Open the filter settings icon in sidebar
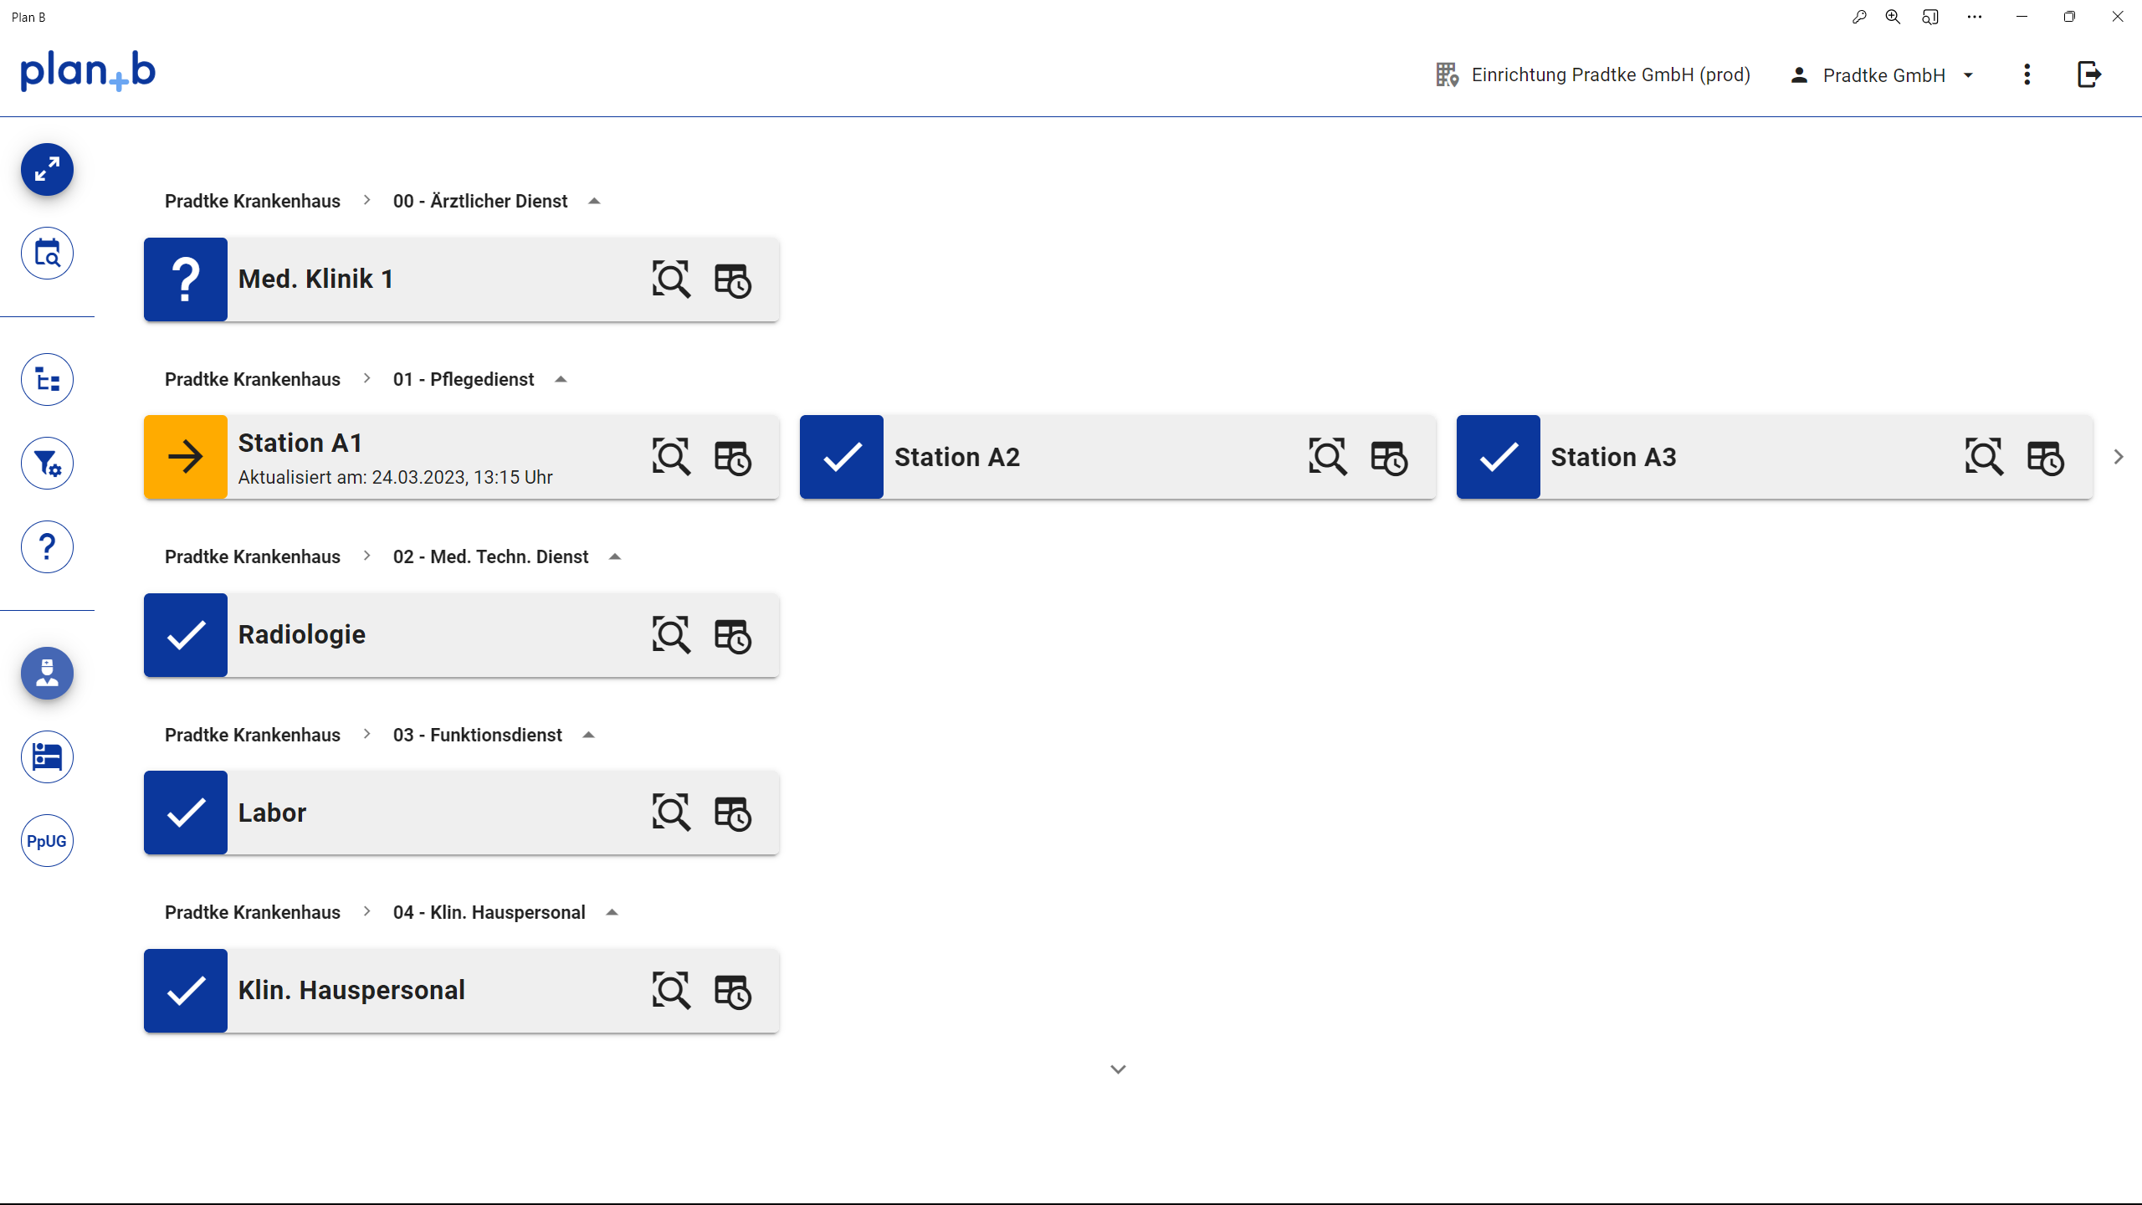 (x=47, y=464)
